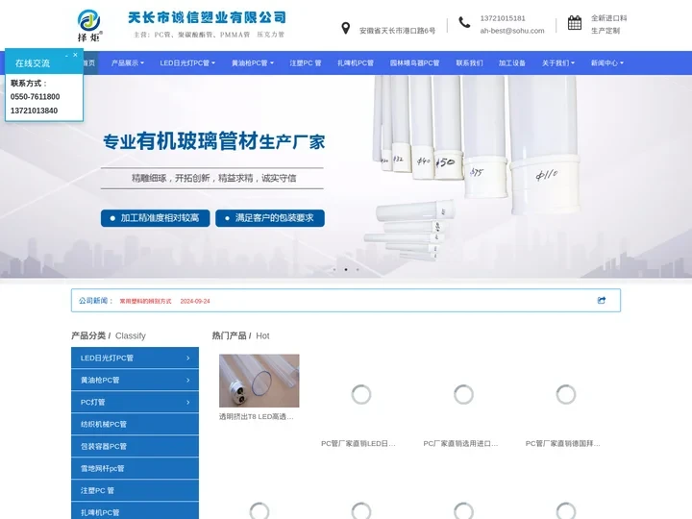Go to 加工设备 page
The image size is (692, 519).
tap(512, 63)
